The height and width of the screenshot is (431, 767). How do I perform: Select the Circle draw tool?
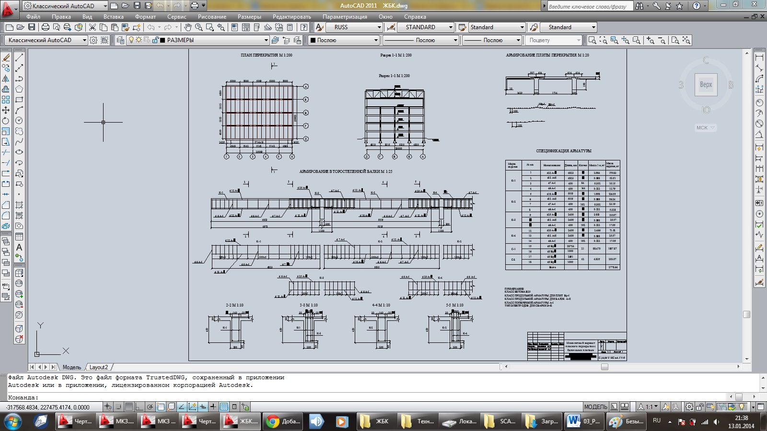click(19, 121)
